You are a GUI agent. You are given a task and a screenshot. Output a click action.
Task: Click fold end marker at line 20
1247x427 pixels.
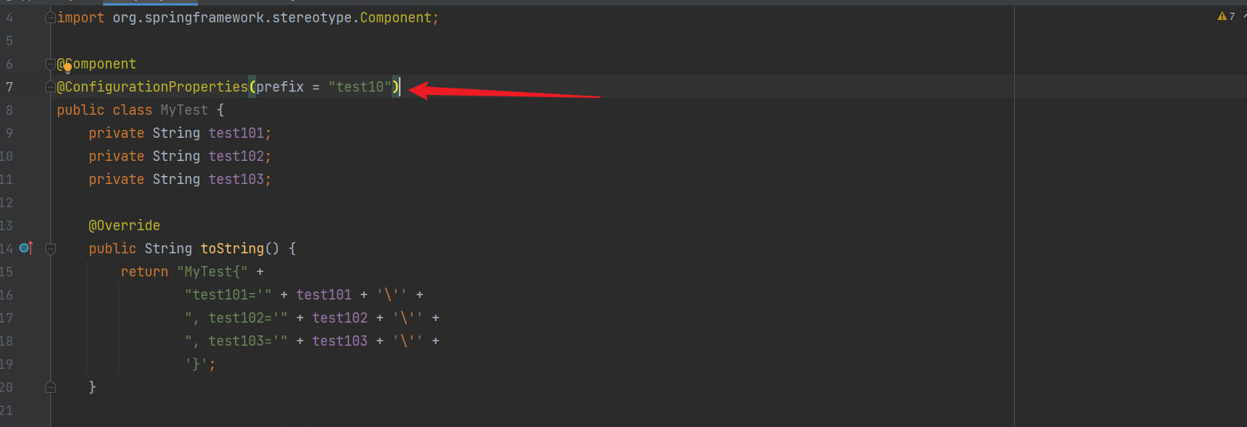pyautogui.click(x=50, y=387)
